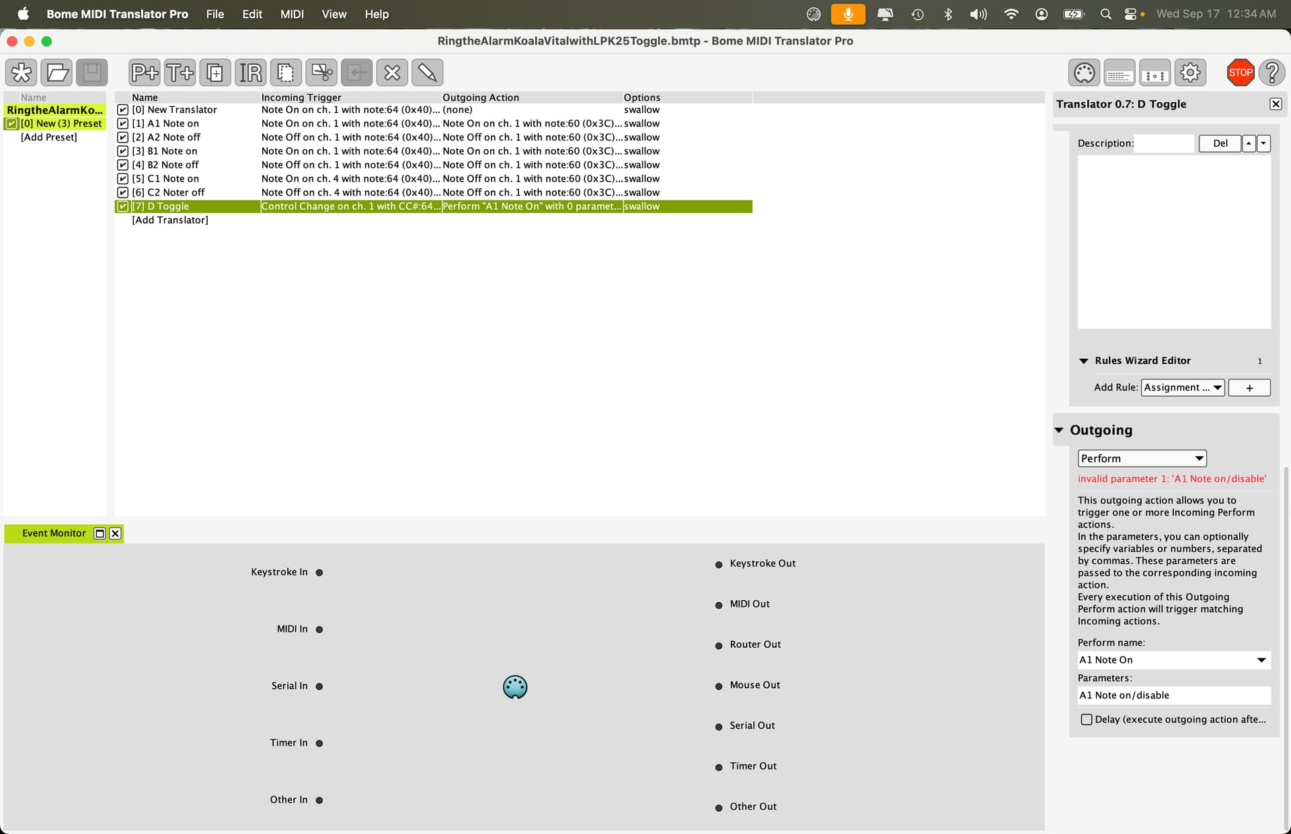Toggle the [0] New (3) Preset checkbox

point(11,124)
